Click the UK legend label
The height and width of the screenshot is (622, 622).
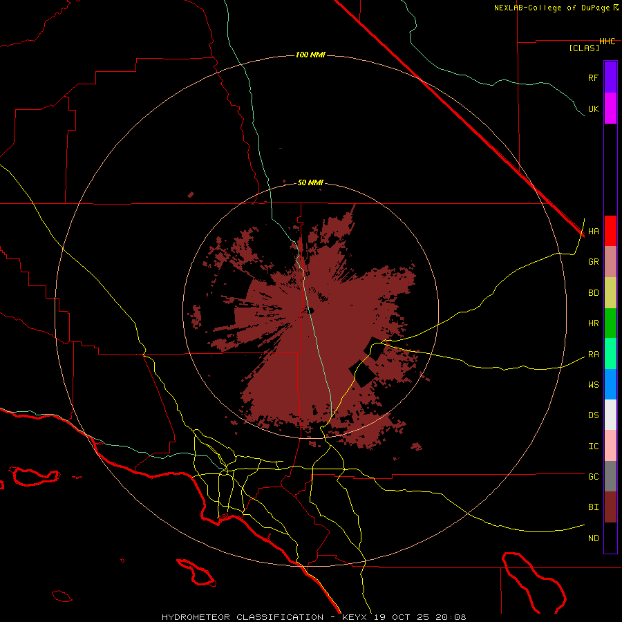(593, 109)
